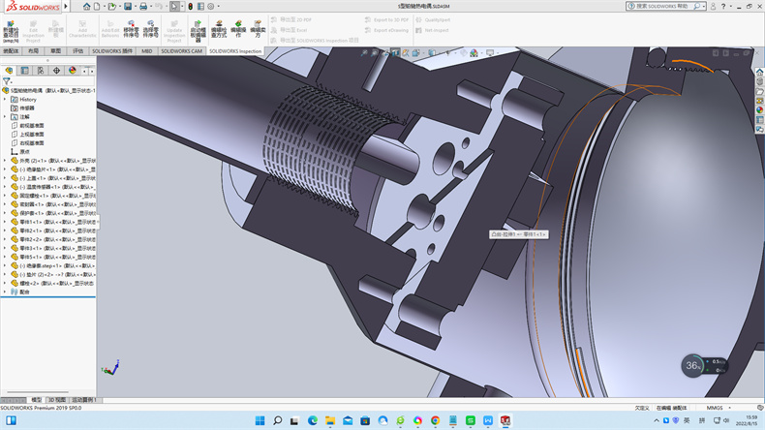This screenshot has width=765, height=430.
Task: Click the 编辑操作 button in ribbon
Action: [237, 28]
